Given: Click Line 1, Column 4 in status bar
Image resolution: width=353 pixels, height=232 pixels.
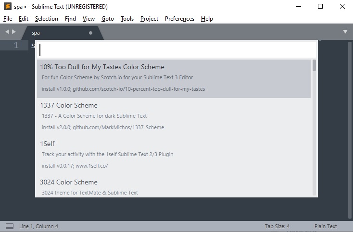Looking at the screenshot, I should (38, 226).
